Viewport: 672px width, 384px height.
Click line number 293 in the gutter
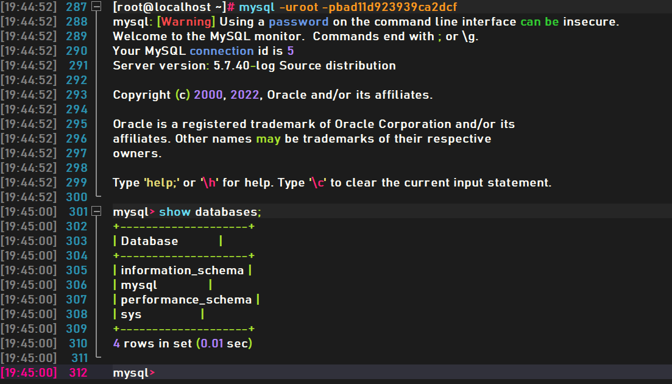pos(76,94)
